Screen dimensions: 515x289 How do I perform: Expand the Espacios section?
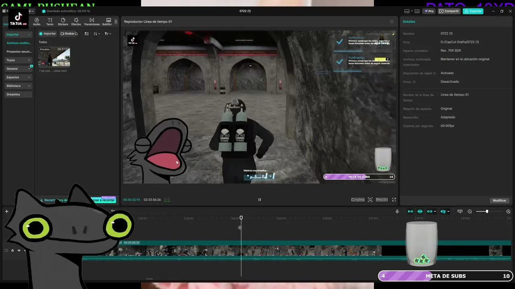point(19,77)
